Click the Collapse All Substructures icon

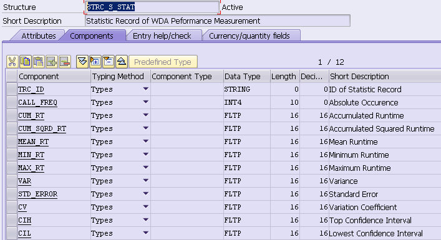tap(122, 62)
